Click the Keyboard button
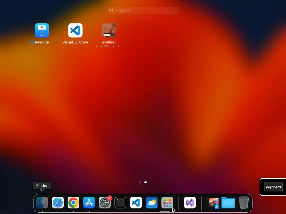The width and height of the screenshot is (286, 214). [273, 187]
